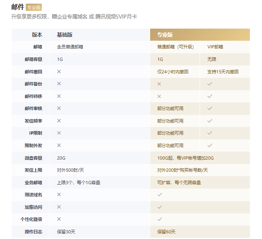Image resolution: width=262 pixels, height=239 pixels.
Task: Click the 支持15天内撤回 cell text
Action: pyautogui.click(x=223, y=72)
